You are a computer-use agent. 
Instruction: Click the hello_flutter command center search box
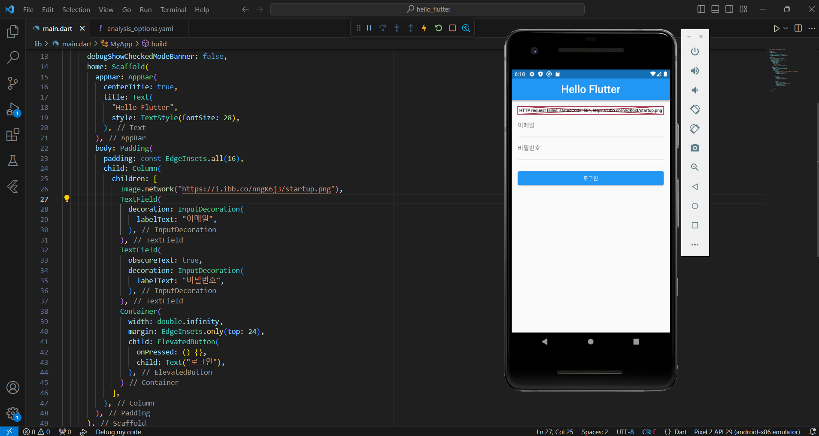[x=428, y=9]
